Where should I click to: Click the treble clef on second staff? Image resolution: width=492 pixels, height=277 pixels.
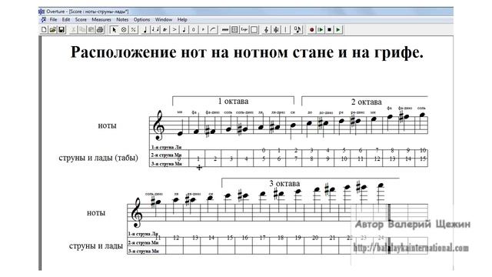click(x=137, y=212)
